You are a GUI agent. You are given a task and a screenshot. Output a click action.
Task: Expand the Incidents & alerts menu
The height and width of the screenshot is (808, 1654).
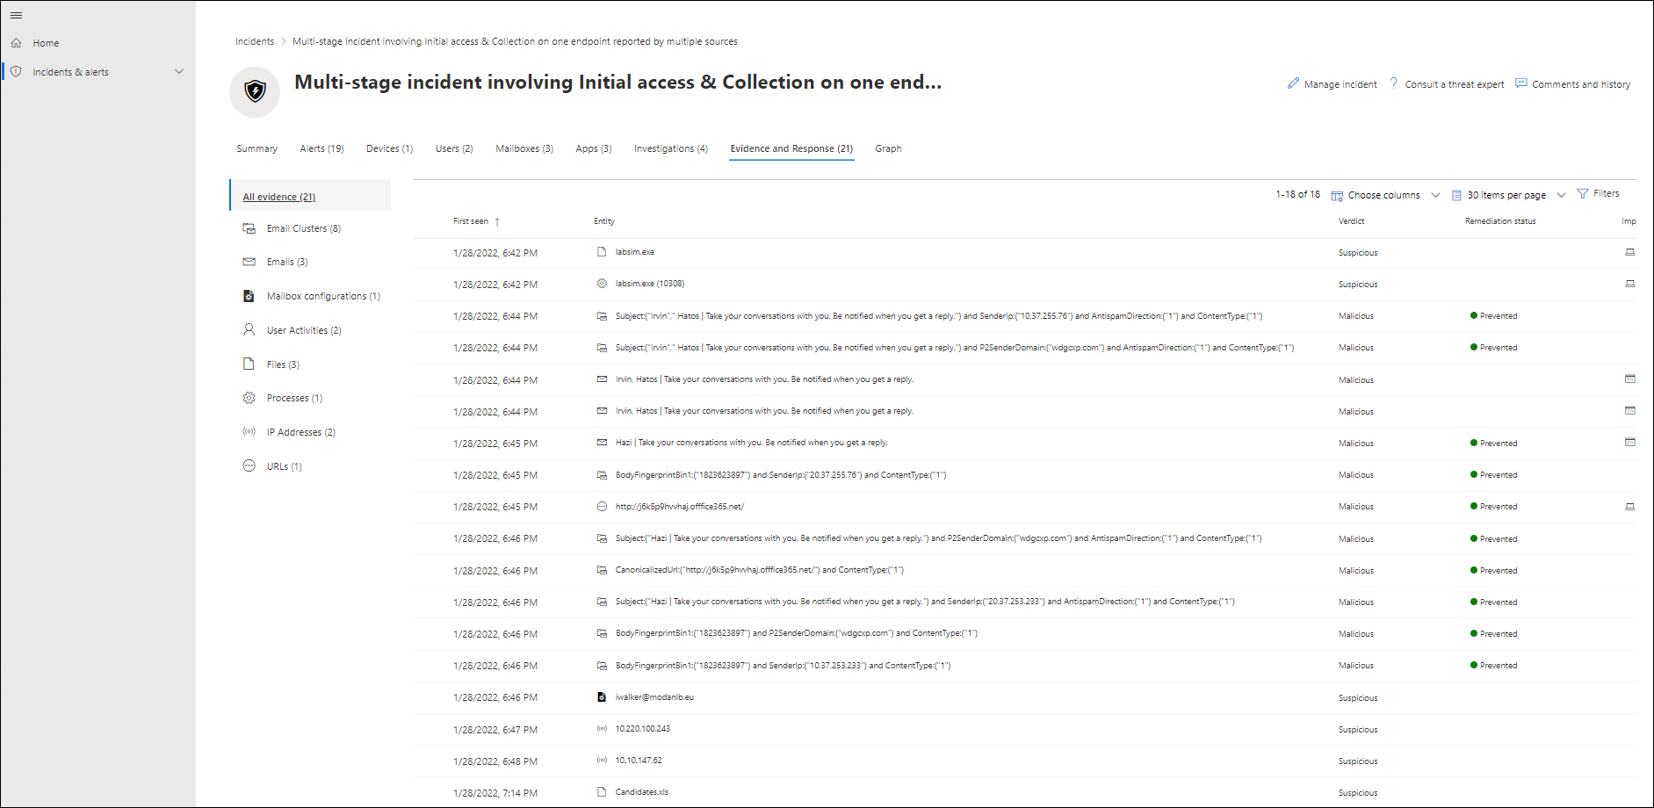[x=179, y=72]
